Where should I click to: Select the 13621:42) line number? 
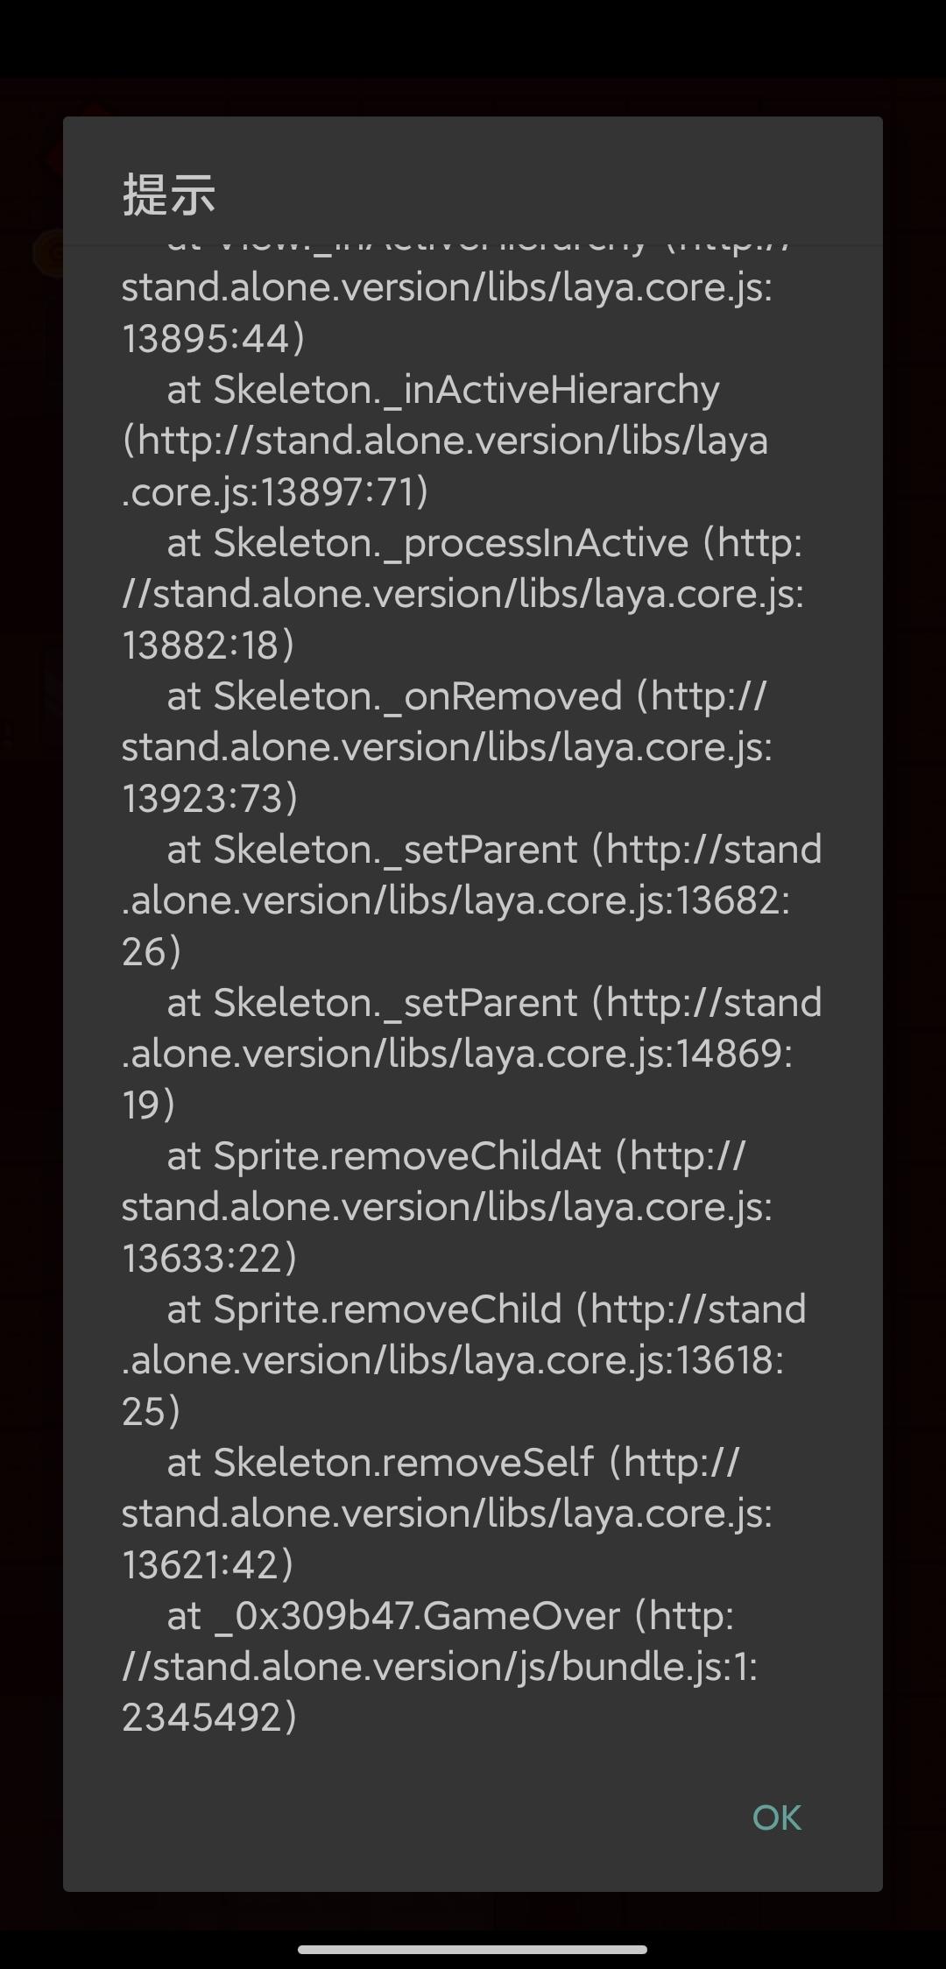(x=208, y=1565)
